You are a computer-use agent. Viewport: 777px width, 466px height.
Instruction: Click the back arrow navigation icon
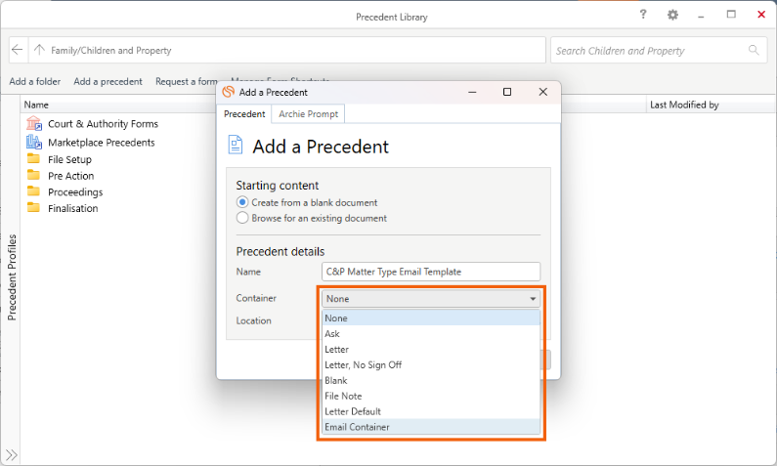[18, 50]
